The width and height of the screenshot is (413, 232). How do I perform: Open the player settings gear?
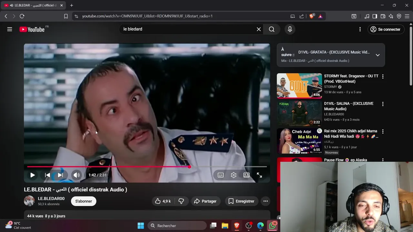pos(234,175)
